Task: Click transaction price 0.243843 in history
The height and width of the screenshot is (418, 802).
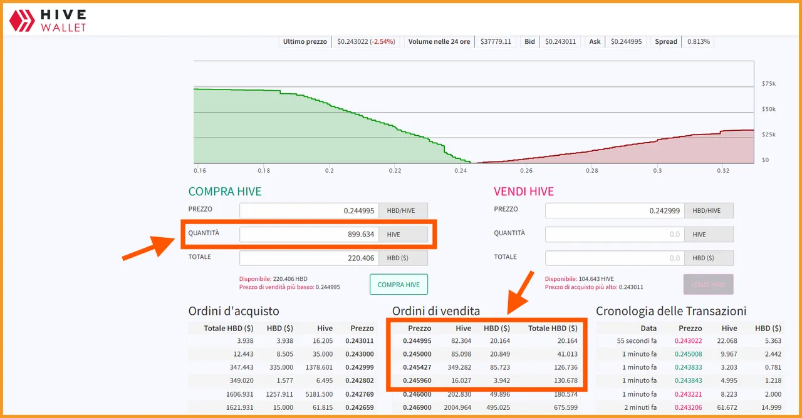Action: 689,380
